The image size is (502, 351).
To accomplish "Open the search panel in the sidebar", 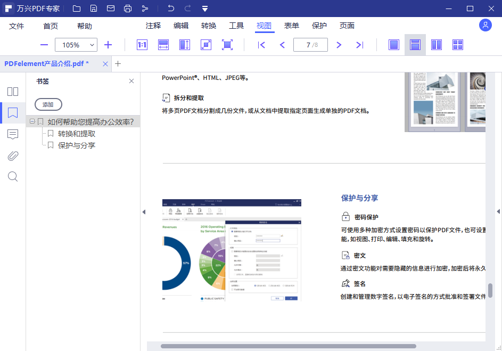I will point(12,176).
